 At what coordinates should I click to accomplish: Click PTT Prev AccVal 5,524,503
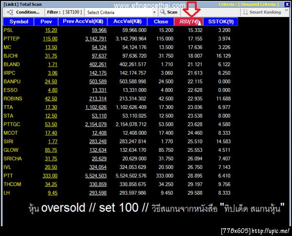96,176
